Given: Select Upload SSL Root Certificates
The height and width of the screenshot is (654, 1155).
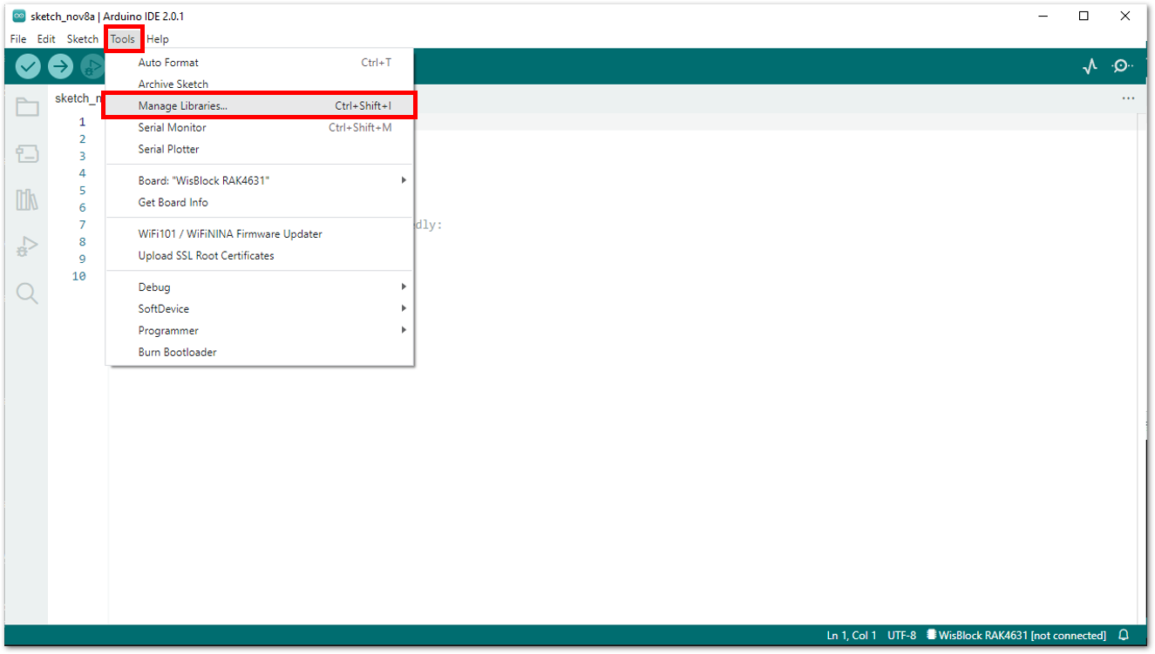Looking at the screenshot, I should click(x=259, y=256).
